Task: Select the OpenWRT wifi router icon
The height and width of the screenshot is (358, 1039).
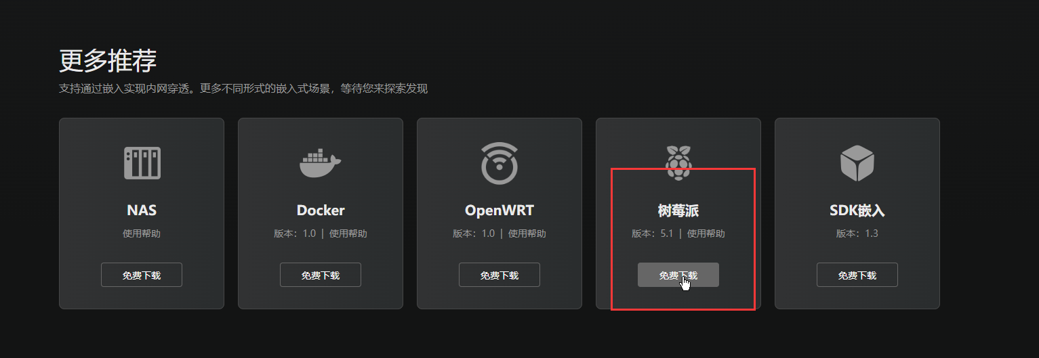Action: (500, 163)
